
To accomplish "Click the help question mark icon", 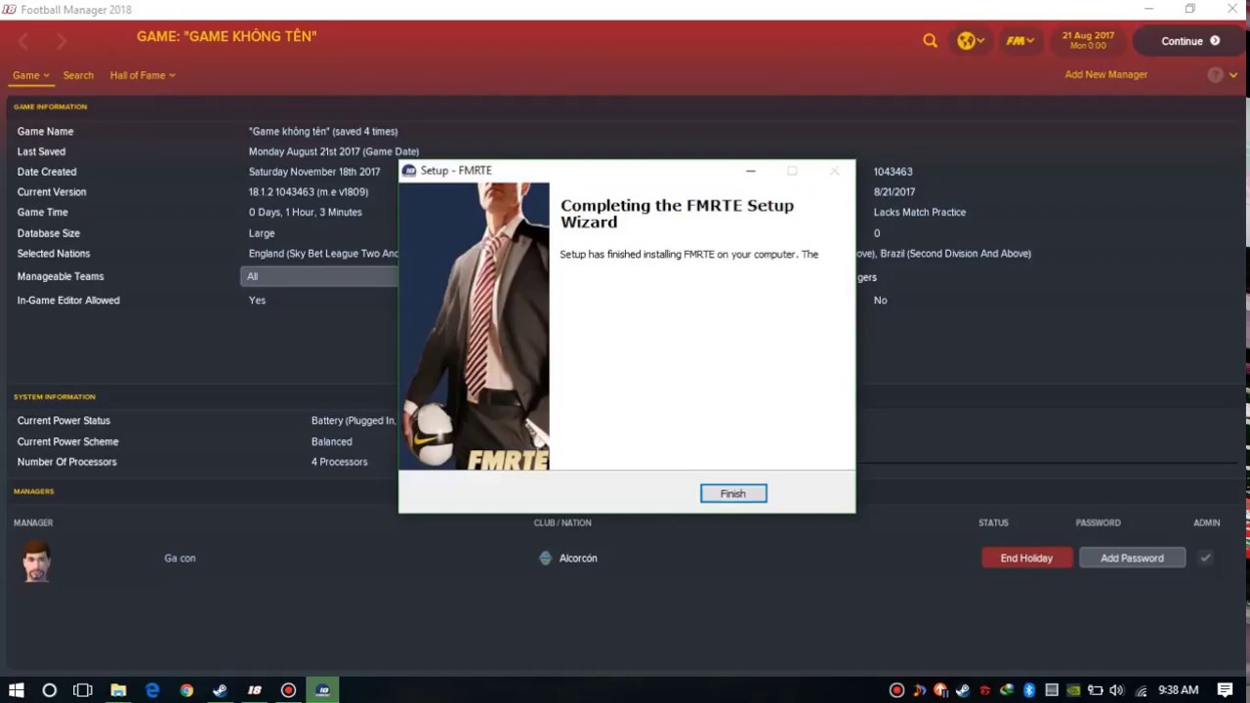I will tap(1215, 75).
